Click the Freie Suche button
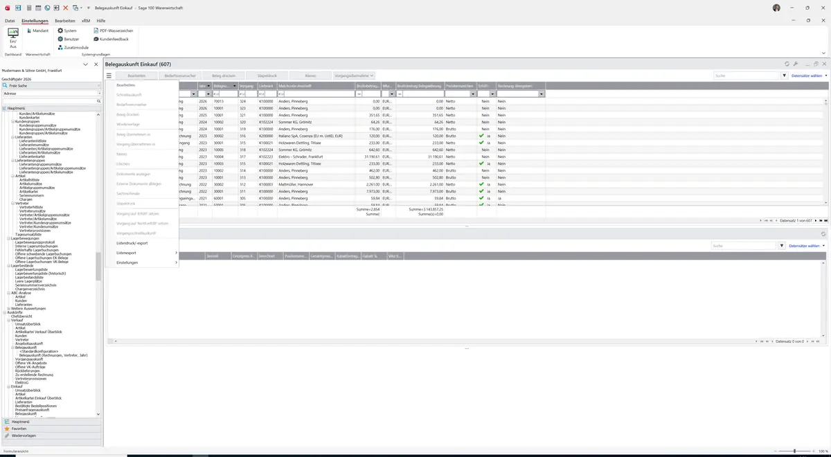This screenshot has height=457, width=831. coord(51,86)
